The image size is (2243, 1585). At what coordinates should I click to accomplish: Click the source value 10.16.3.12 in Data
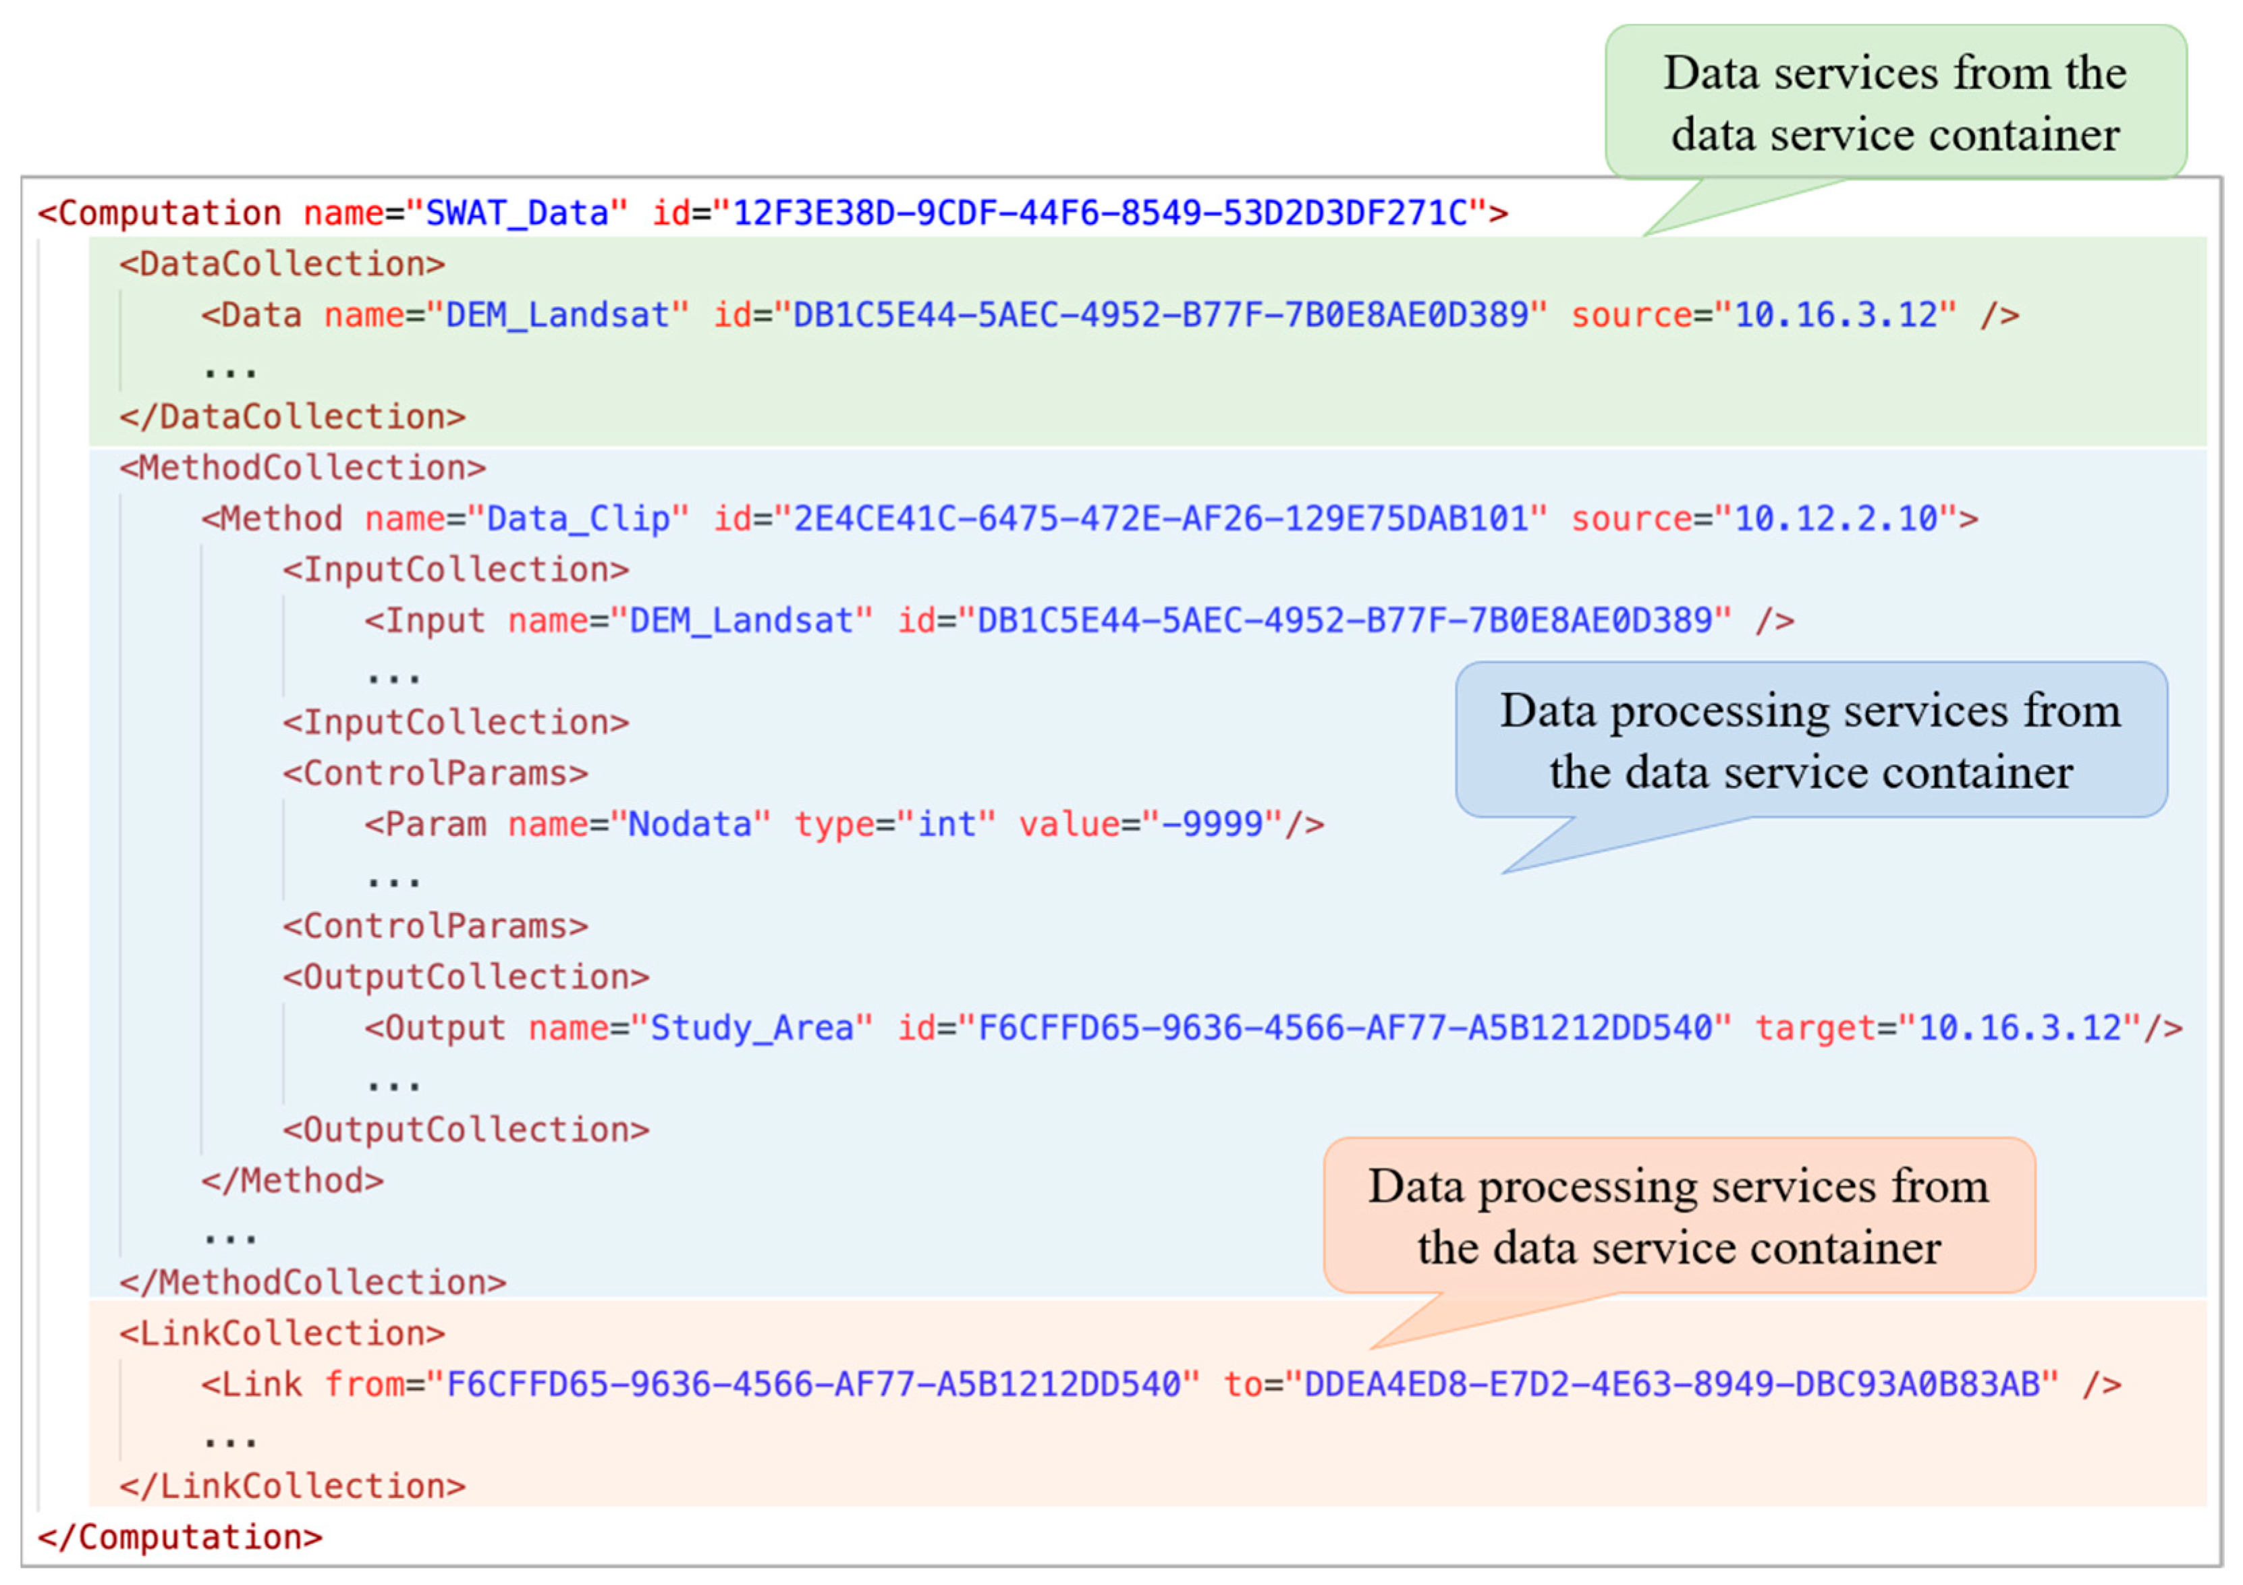coord(1835,314)
